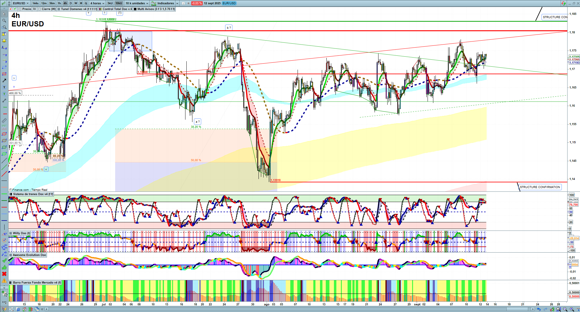This screenshot has width=580, height=312.
Task: Select the ruler measurement tool
Action: click(x=4, y=121)
